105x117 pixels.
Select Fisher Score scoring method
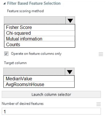40,28
